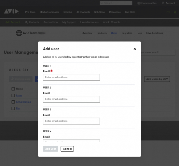The width and height of the screenshot is (179, 166).
Task: Open the Account profile icon
Action: 163,3
